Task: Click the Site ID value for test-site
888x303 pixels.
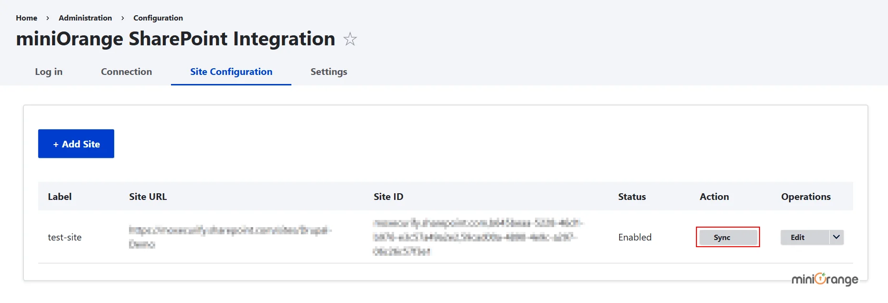Action: tap(478, 237)
